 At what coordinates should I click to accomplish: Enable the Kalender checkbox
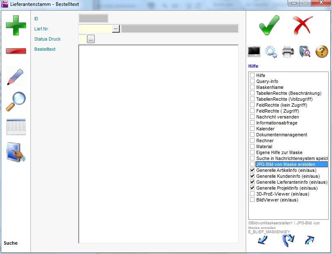252,129
